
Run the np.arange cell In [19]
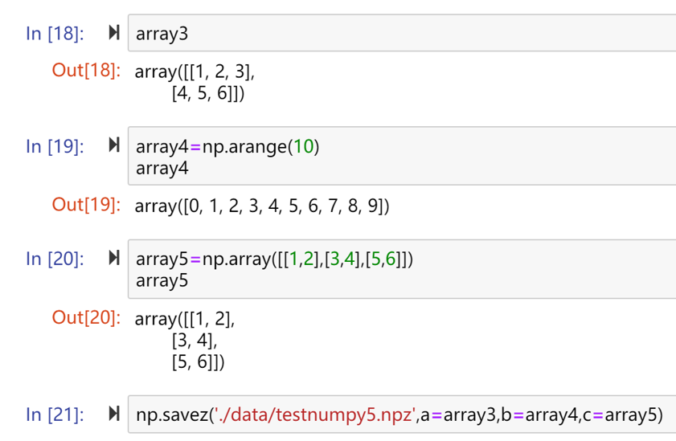[x=113, y=145]
